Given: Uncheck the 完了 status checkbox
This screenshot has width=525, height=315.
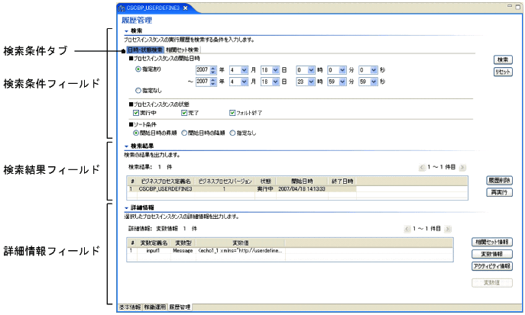Looking at the screenshot, I should (184, 113).
